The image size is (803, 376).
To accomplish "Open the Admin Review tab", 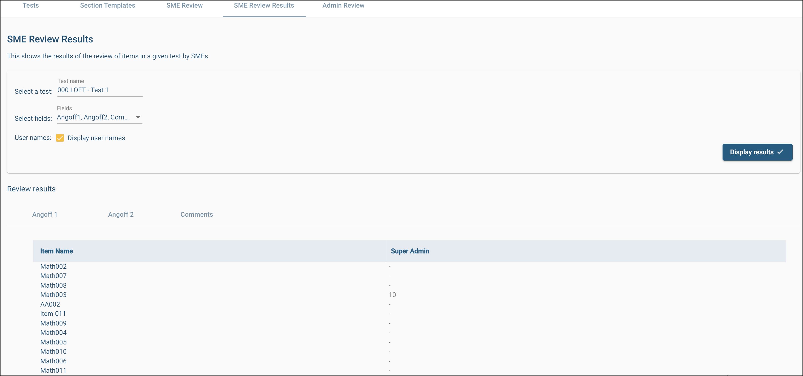I will click(343, 6).
